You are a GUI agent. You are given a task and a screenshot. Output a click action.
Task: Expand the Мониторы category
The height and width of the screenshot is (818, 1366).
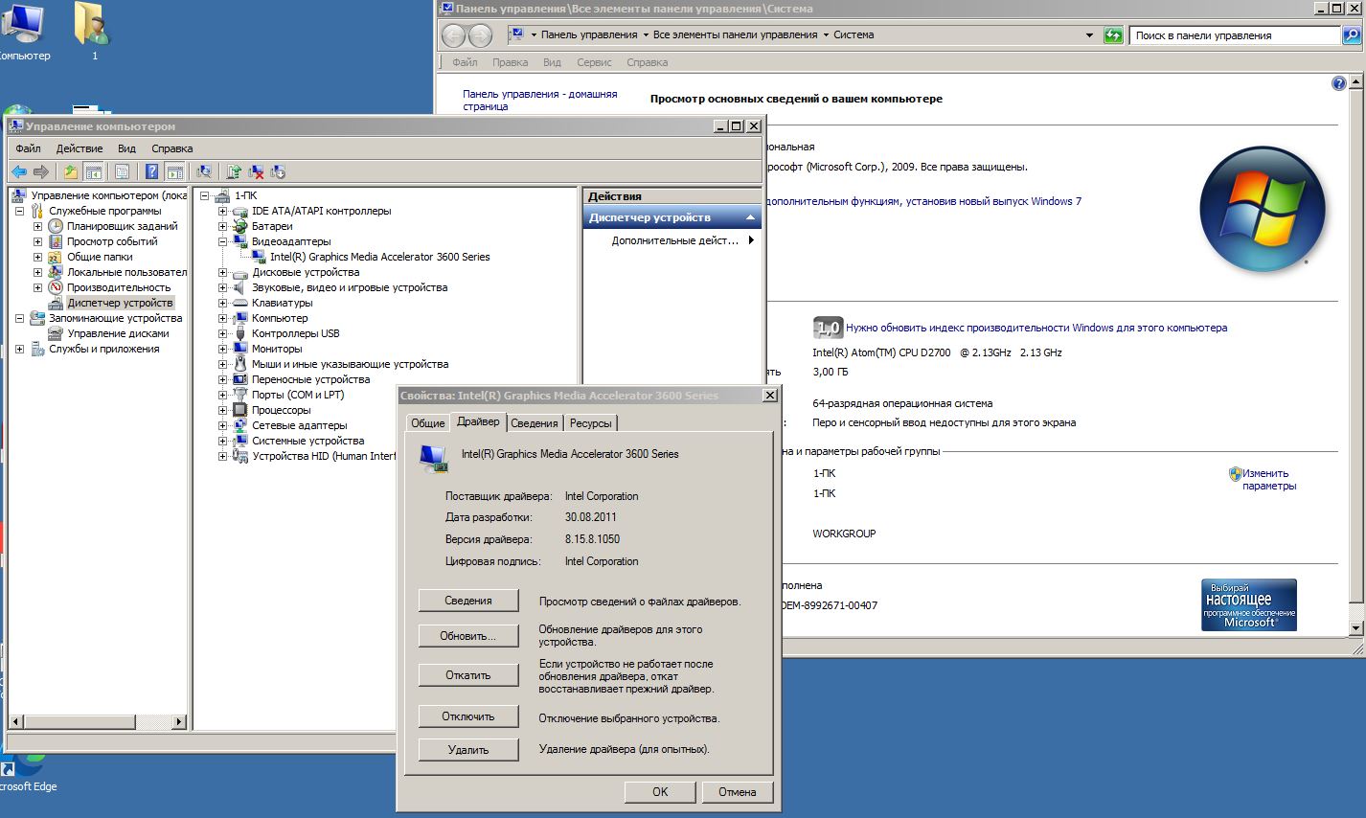tap(222, 349)
